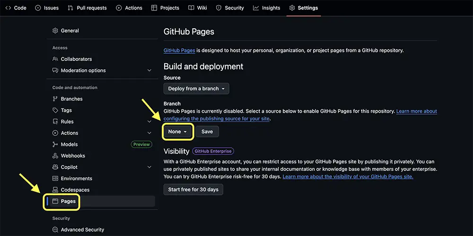Click the General gear icon in sidebar
Viewport: 473px width, 236px height.
pyautogui.click(x=55, y=31)
